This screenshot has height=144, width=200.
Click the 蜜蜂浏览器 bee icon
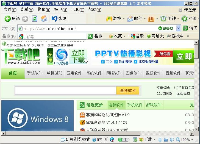tap(82, 123)
